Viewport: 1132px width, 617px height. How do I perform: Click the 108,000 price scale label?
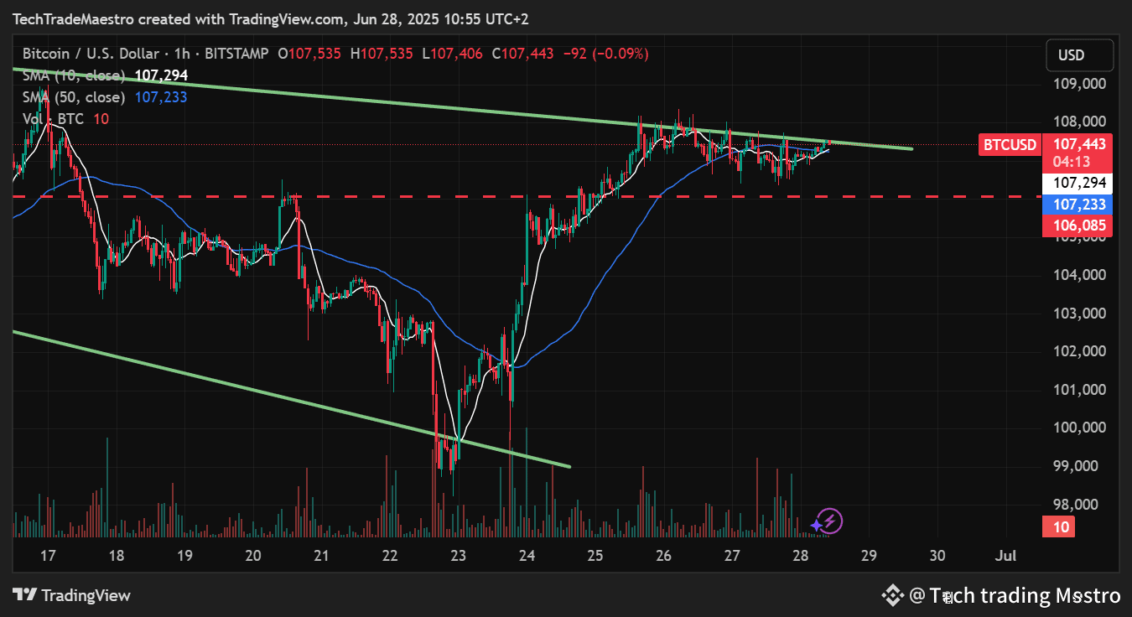coord(1078,122)
